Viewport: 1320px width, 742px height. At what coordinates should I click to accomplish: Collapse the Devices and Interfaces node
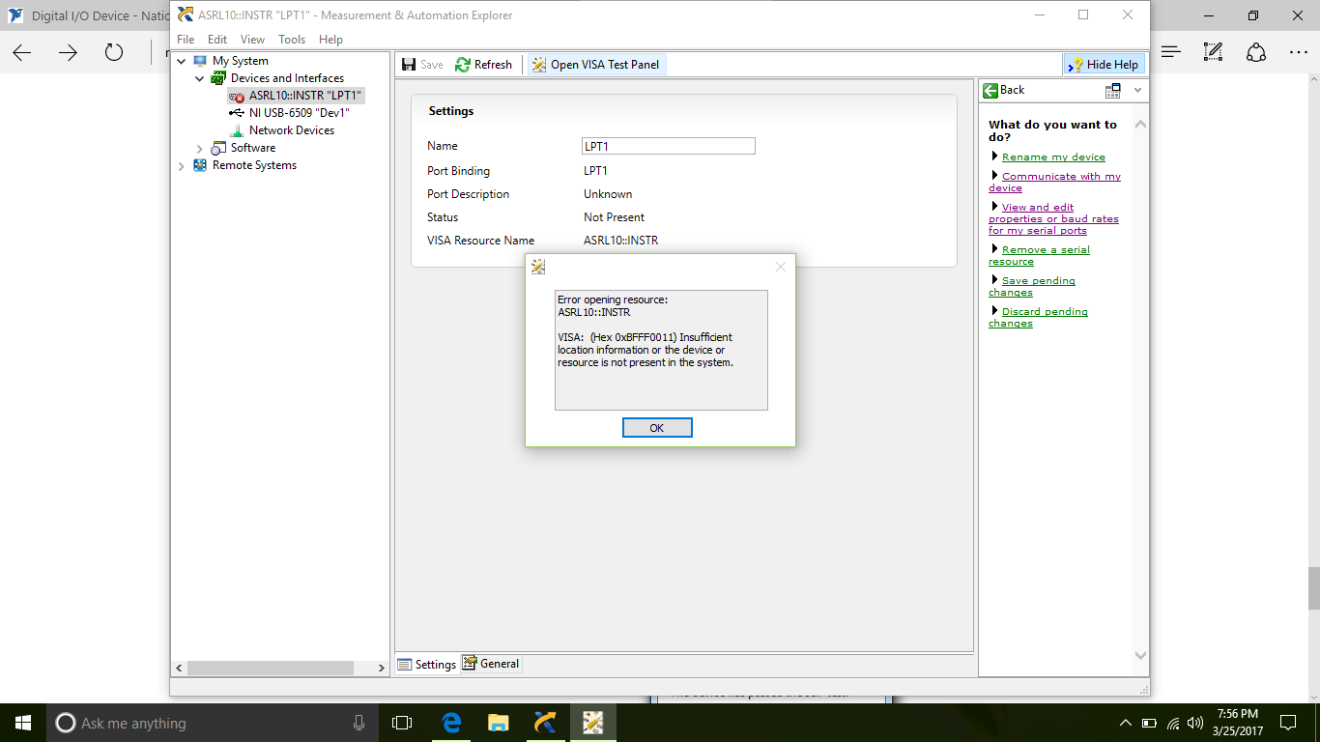[200, 78]
